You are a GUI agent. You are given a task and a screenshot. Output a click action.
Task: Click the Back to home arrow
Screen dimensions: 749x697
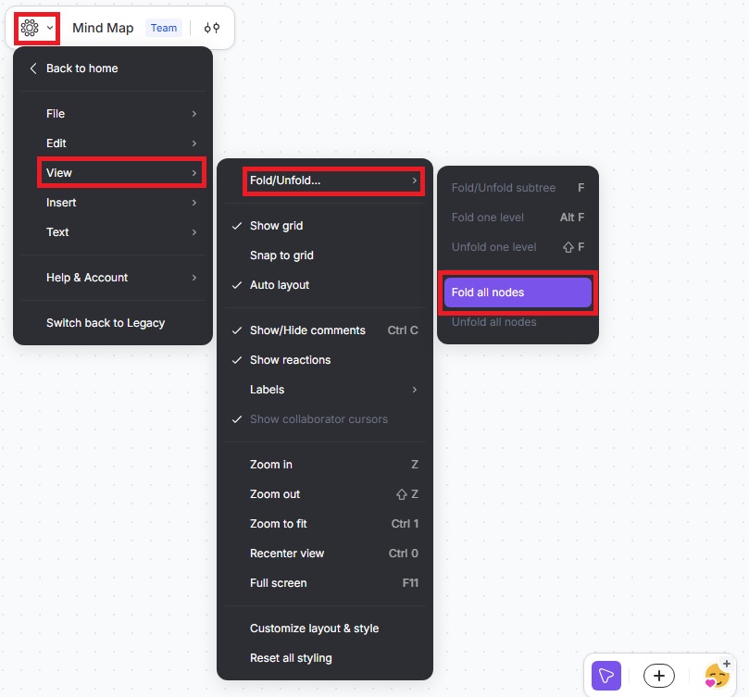click(x=33, y=68)
